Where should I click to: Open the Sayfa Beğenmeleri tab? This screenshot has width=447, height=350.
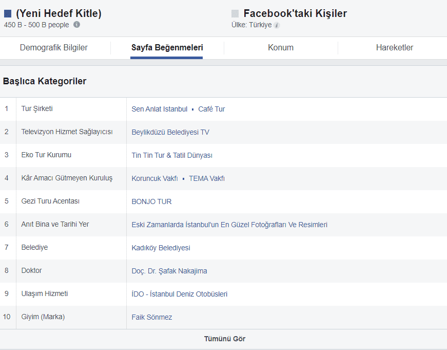165,47
